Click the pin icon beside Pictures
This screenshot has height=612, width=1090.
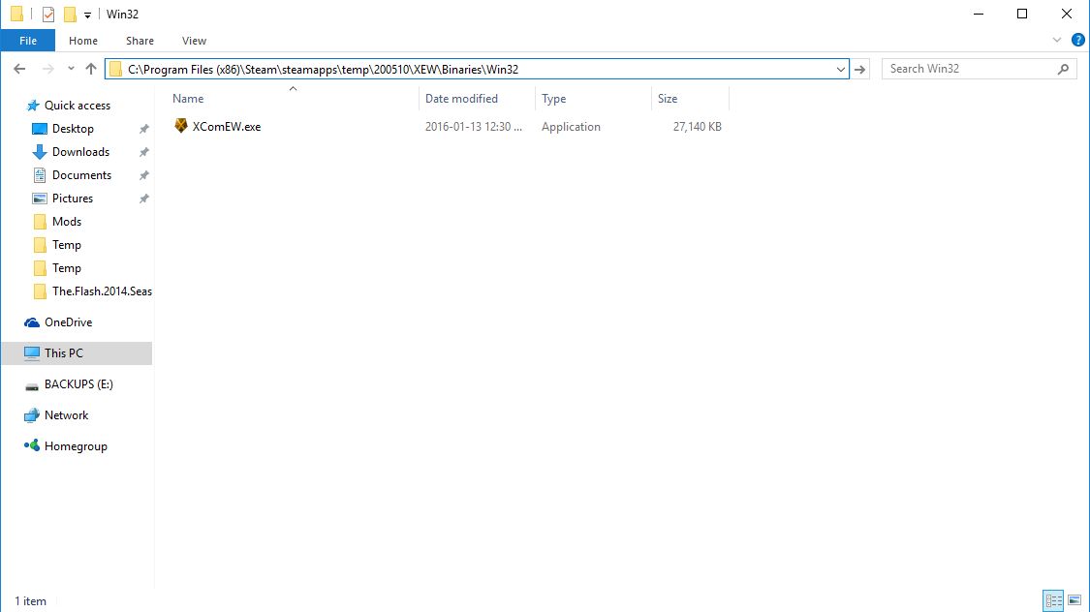[x=144, y=199]
